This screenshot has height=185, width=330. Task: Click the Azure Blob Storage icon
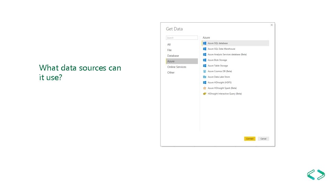[205, 60]
